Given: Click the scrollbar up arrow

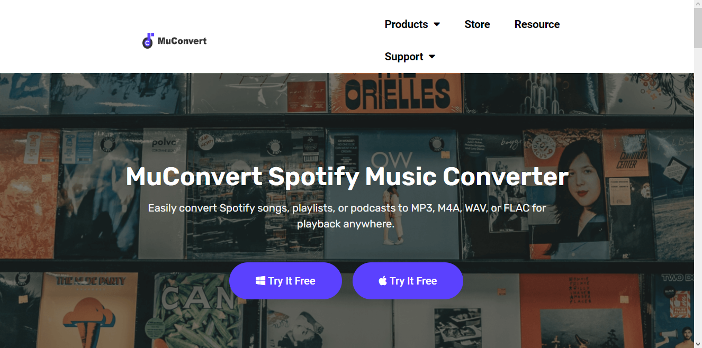Looking at the screenshot, I should click(698, 4).
